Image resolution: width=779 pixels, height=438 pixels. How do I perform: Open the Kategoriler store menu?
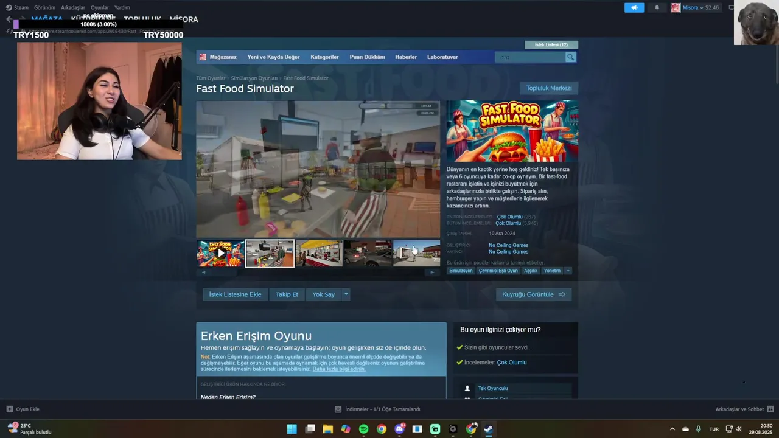[324, 57]
